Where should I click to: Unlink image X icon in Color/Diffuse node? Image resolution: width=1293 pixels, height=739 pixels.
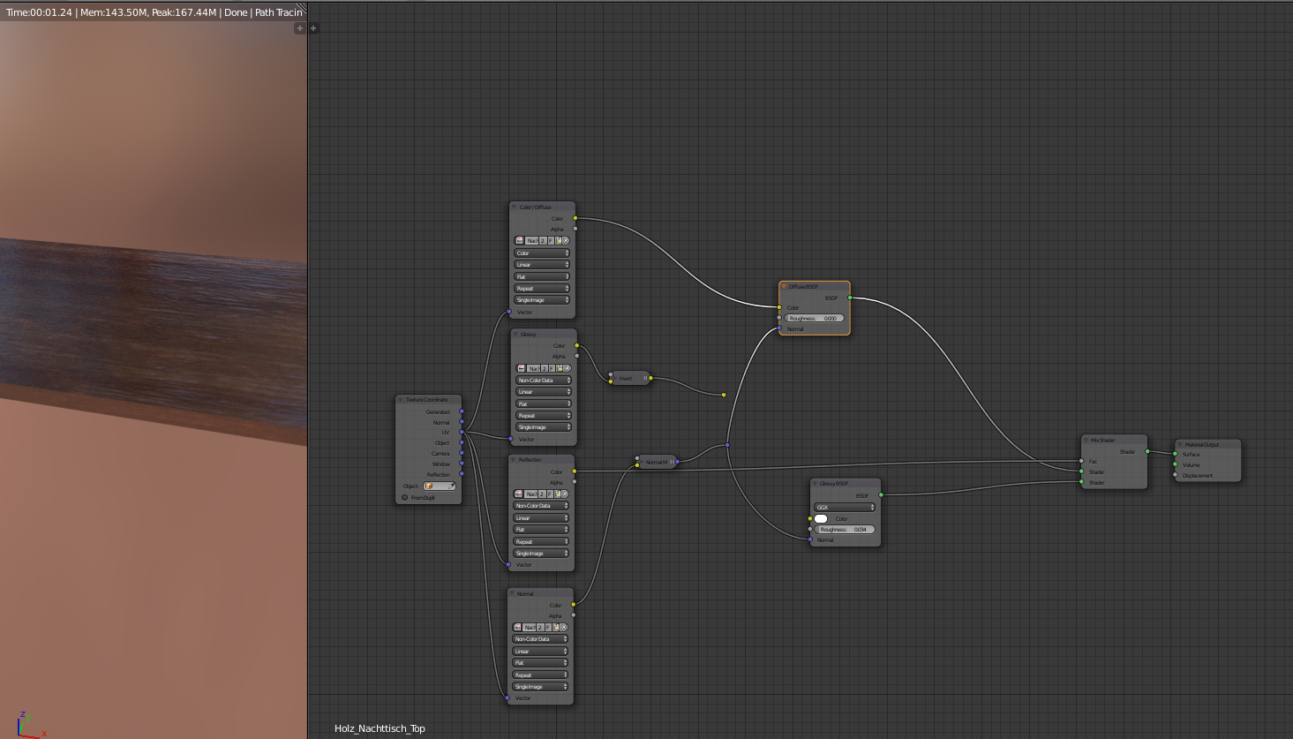point(566,240)
